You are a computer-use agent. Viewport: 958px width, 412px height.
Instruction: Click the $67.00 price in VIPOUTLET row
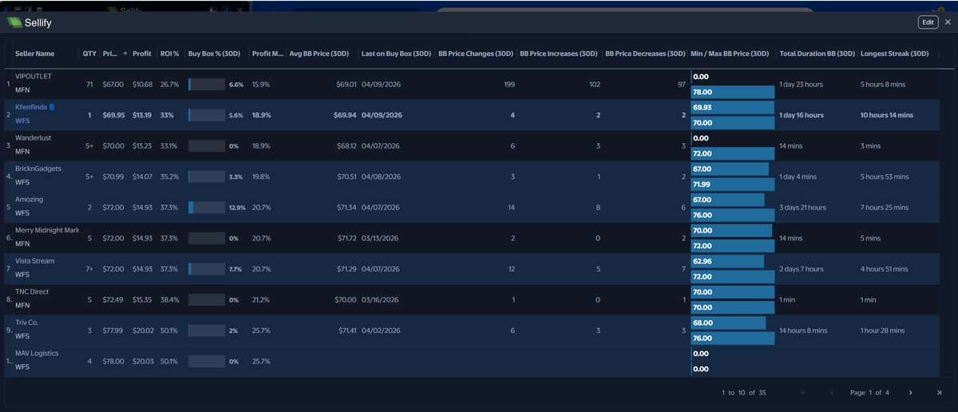pyautogui.click(x=113, y=84)
